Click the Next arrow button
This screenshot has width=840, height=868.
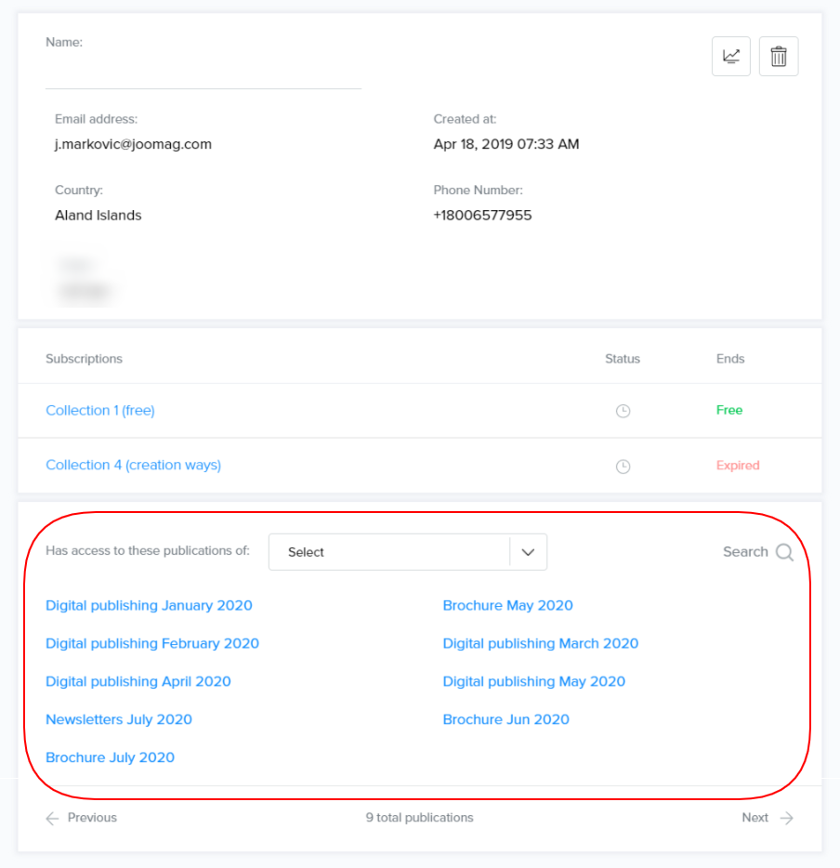[786, 818]
